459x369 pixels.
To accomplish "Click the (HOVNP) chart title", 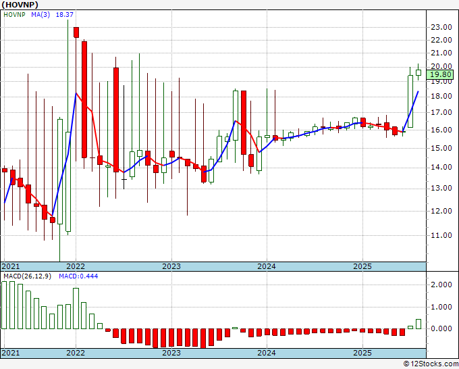I will click(x=20, y=5).
